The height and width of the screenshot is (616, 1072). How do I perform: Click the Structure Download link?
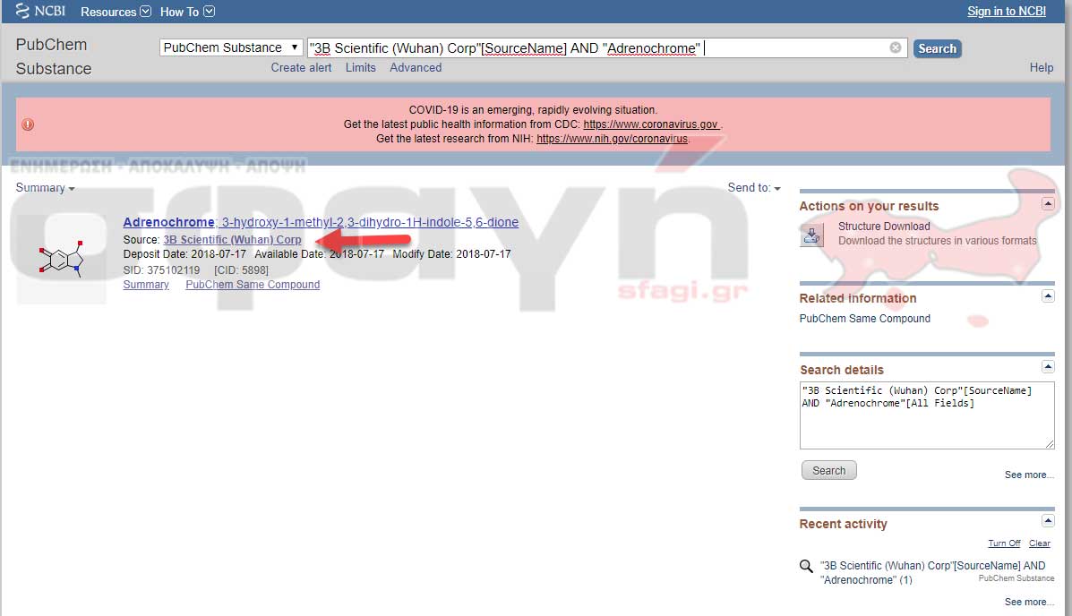[884, 227]
